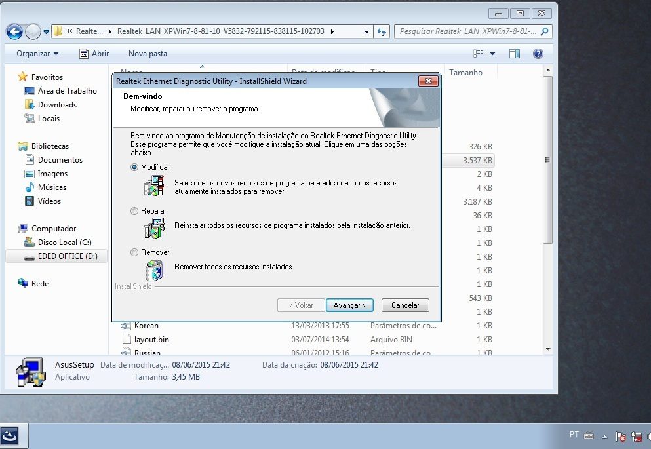
Task: Expand the Realte... breadcrumb arrow
Action: (110, 31)
